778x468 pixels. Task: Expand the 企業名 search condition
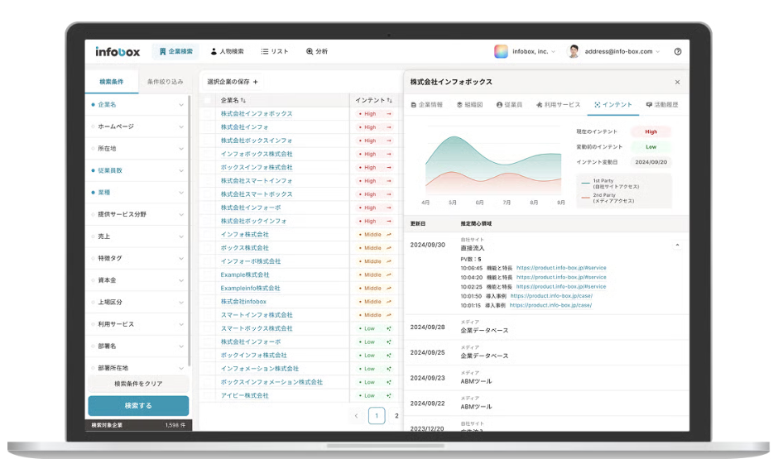(137, 105)
